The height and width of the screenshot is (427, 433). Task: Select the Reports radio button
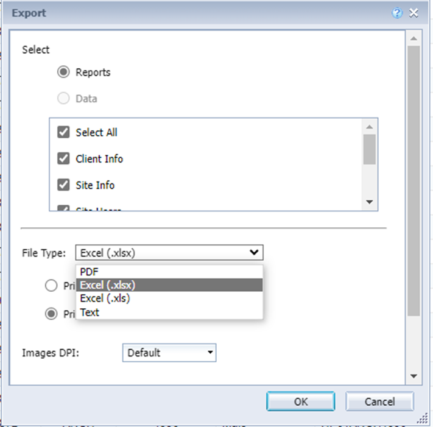click(x=63, y=72)
